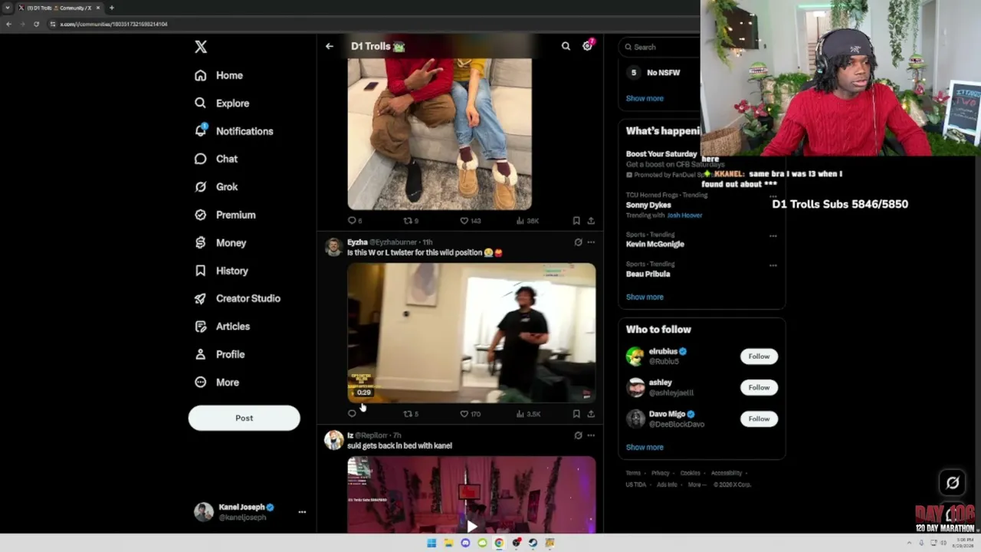Open Grok actions on Iz's post

pyautogui.click(x=579, y=435)
